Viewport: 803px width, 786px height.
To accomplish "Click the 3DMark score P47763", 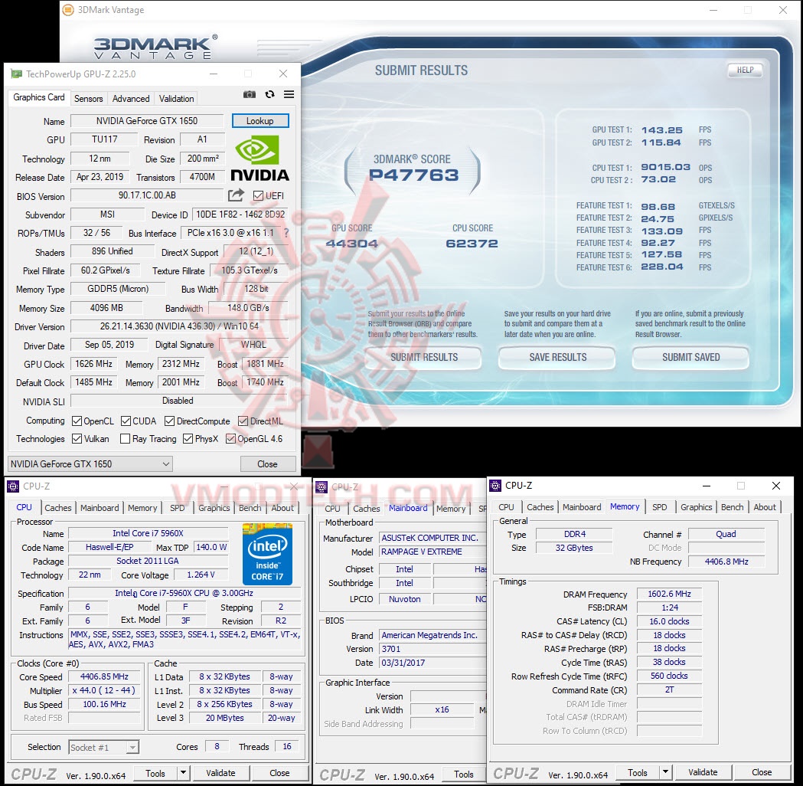I will [414, 175].
